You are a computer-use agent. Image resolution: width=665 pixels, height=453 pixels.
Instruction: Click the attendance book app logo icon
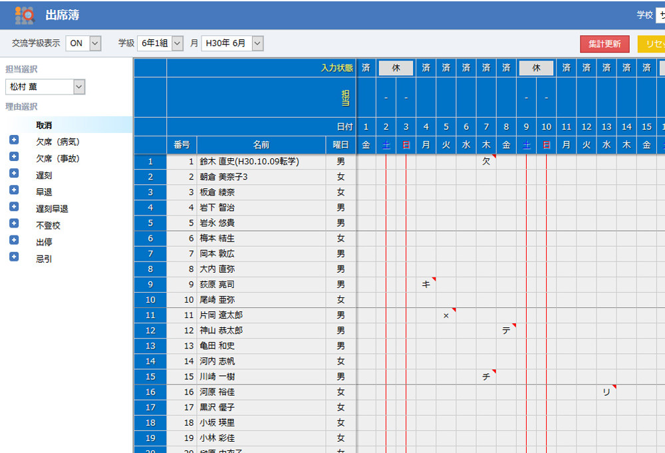pyautogui.click(x=24, y=15)
